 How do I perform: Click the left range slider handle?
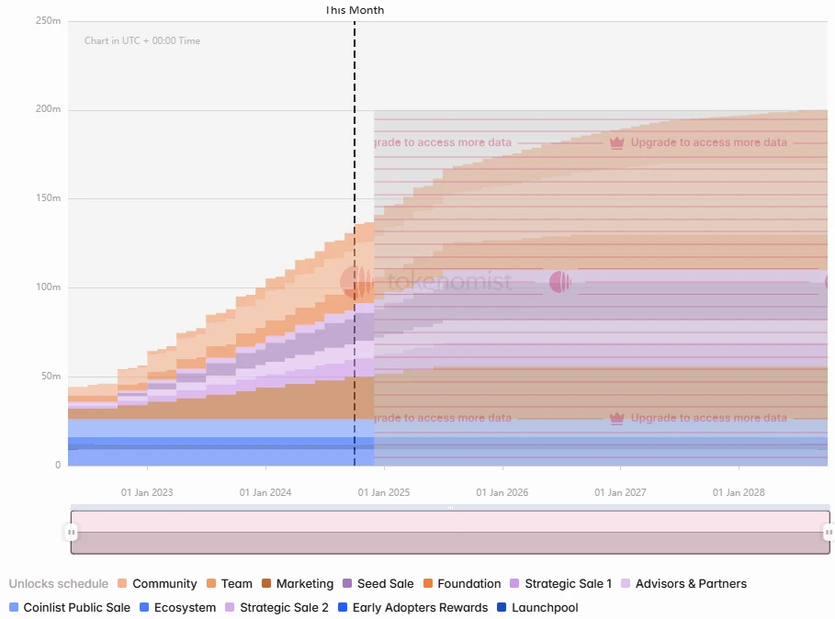pyautogui.click(x=71, y=532)
